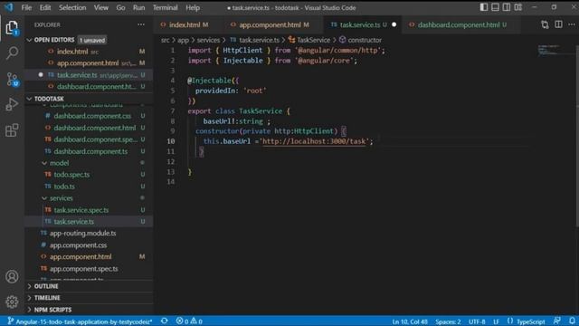
Task: Open errors and warnings problems indicator
Action: click(x=189, y=321)
